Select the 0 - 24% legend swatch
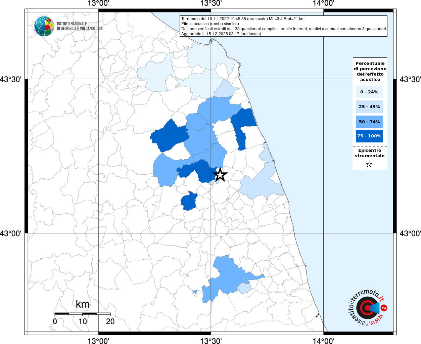This screenshot has height=344, width=421. point(369,92)
